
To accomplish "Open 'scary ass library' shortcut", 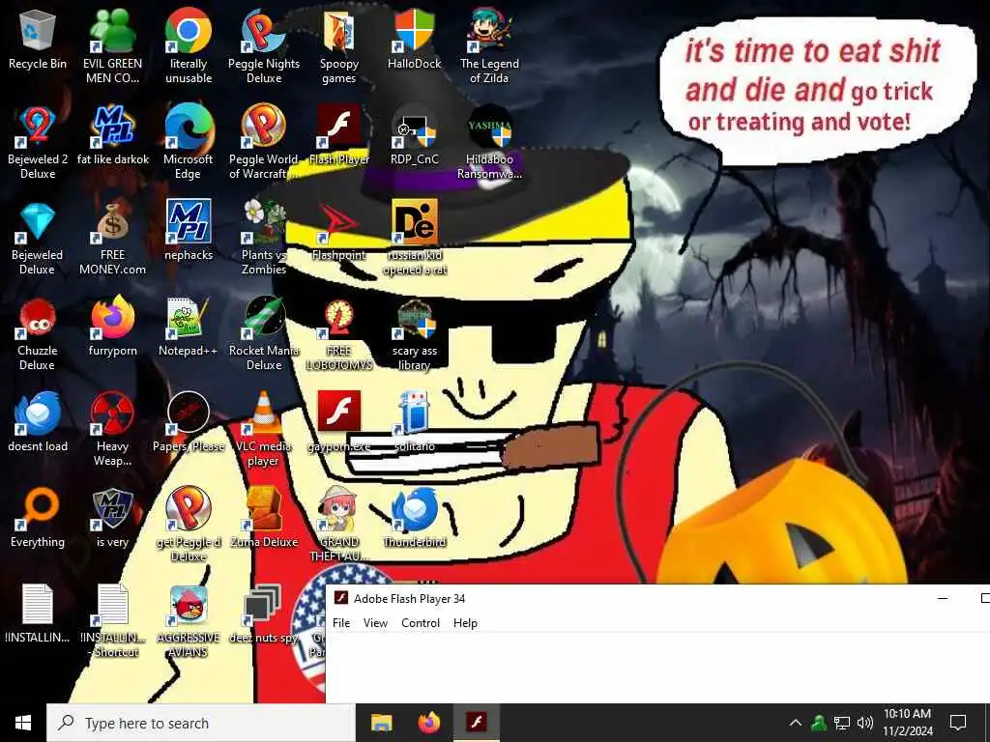I will click(x=414, y=333).
